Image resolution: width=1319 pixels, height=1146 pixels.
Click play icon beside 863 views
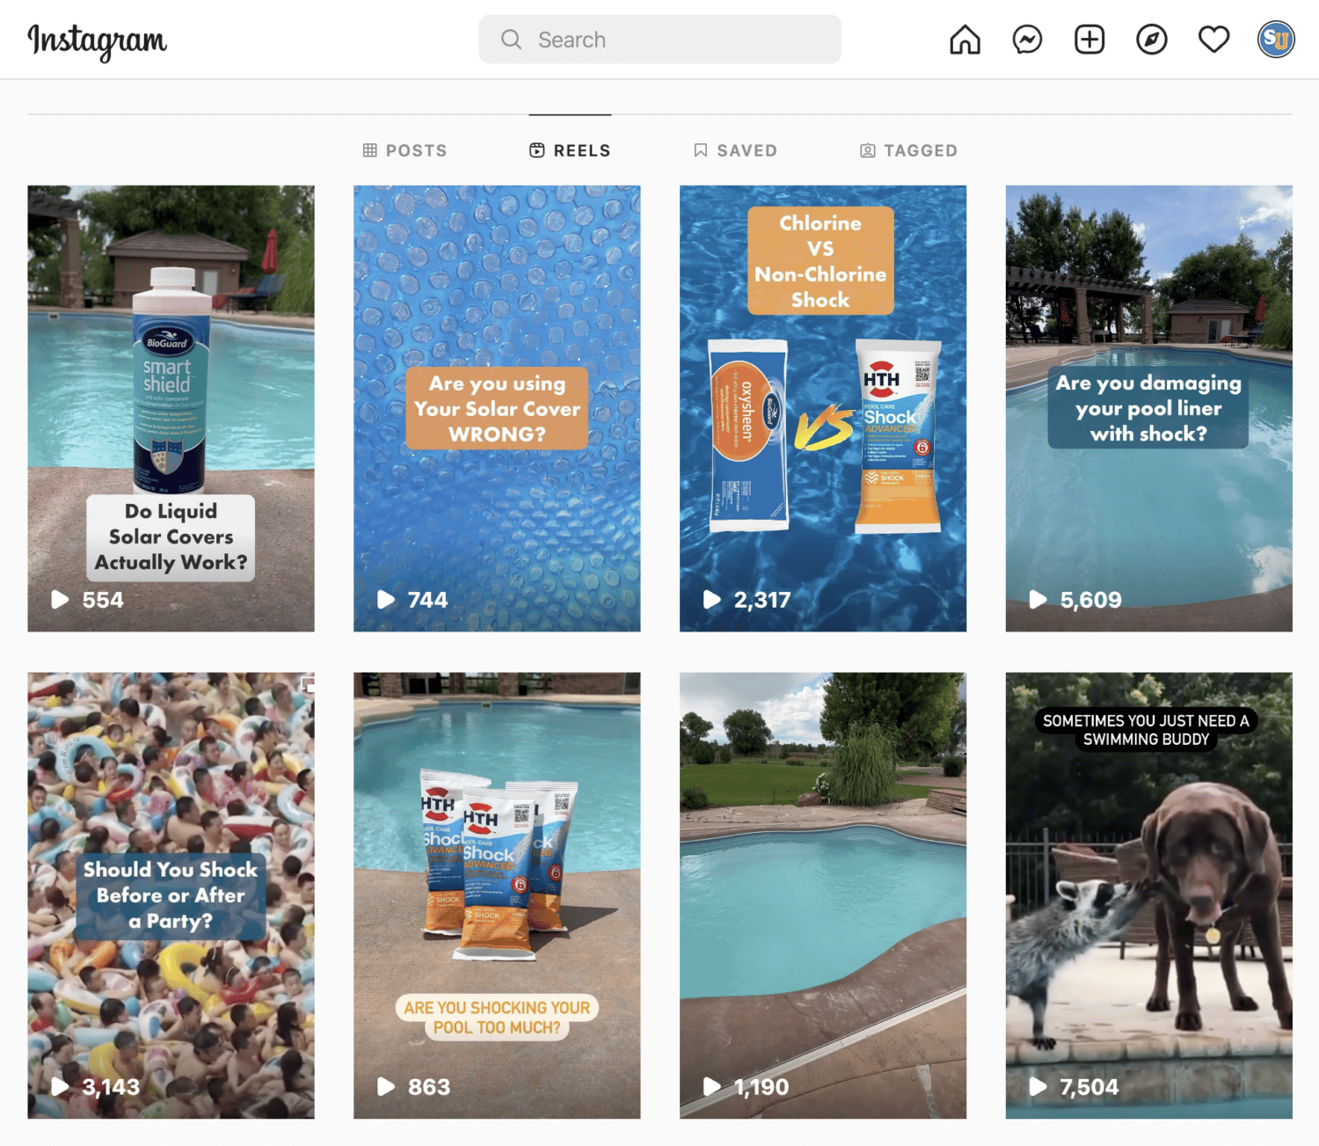click(x=386, y=1087)
